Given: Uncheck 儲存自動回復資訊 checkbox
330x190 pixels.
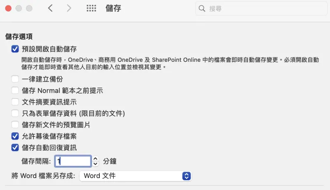Looking at the screenshot, I should pos(15,148).
